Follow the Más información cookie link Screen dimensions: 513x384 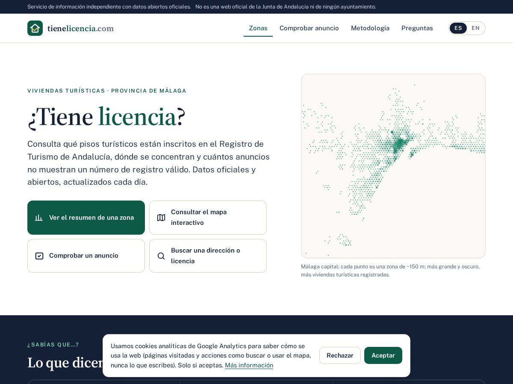point(249,365)
